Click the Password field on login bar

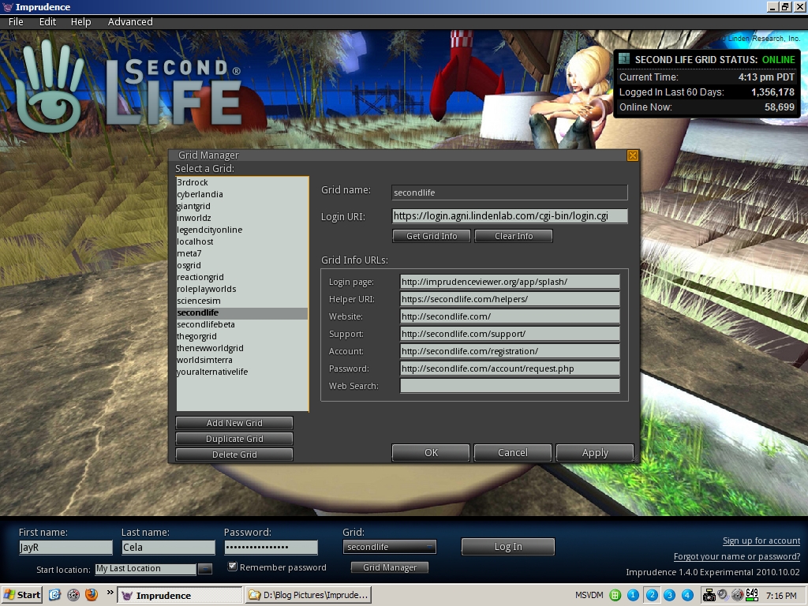pyautogui.click(x=271, y=548)
